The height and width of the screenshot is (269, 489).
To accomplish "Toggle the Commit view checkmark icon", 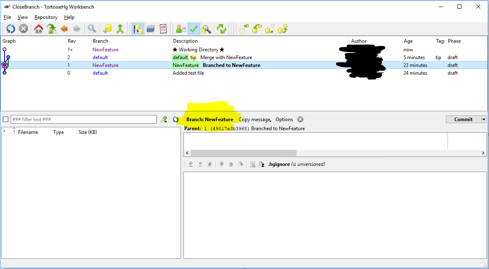I will click(194, 29).
